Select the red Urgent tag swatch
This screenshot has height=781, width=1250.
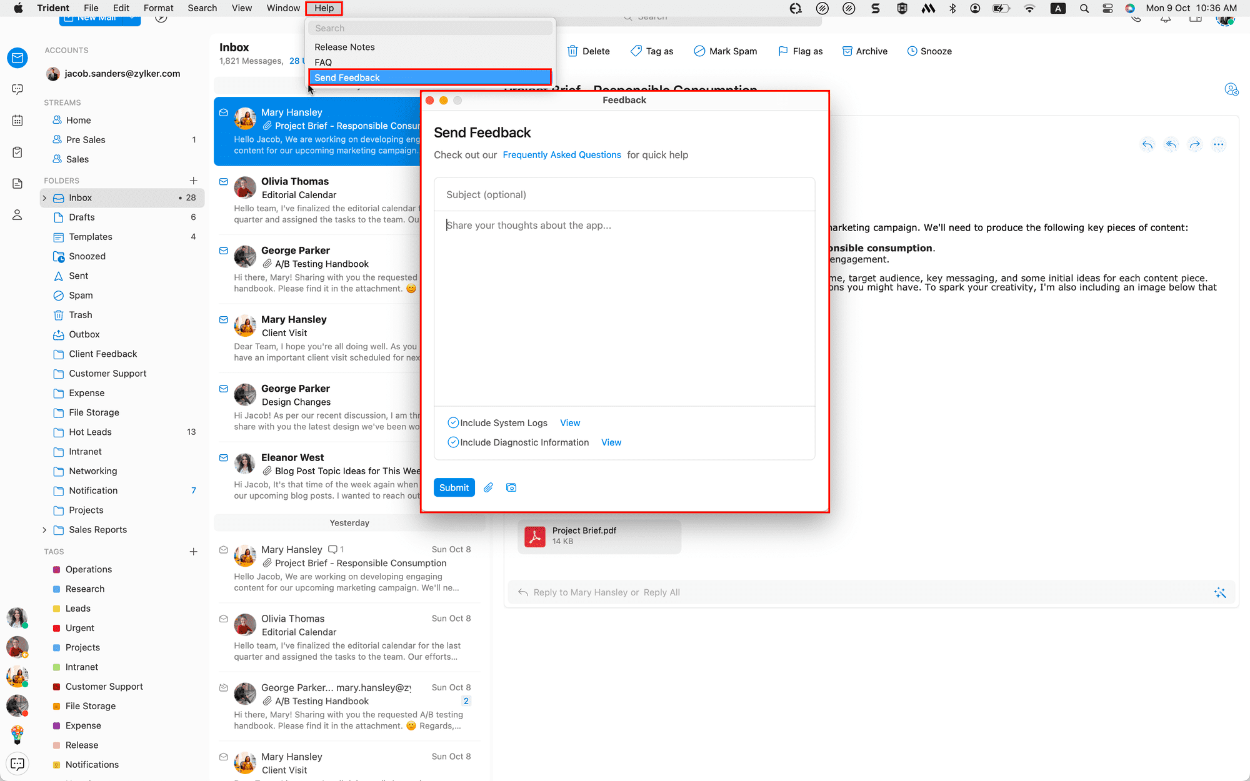pyautogui.click(x=56, y=628)
